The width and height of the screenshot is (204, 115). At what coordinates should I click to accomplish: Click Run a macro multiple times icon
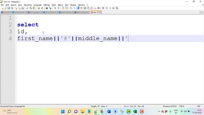click(x=113, y=8)
